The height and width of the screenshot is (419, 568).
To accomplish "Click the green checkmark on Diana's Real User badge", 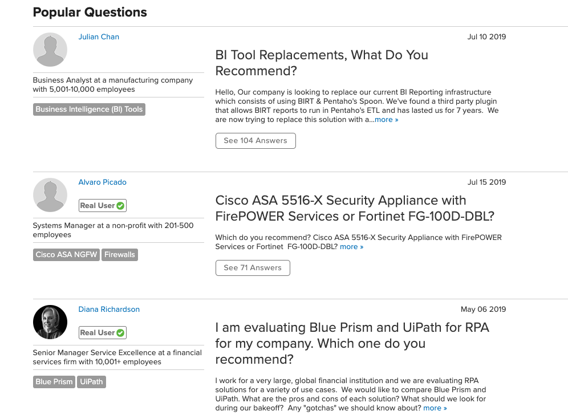I will (x=120, y=333).
